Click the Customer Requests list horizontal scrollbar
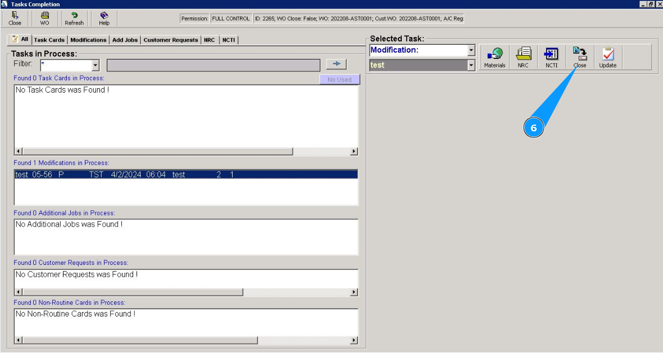The height and width of the screenshot is (353, 663). click(186, 292)
